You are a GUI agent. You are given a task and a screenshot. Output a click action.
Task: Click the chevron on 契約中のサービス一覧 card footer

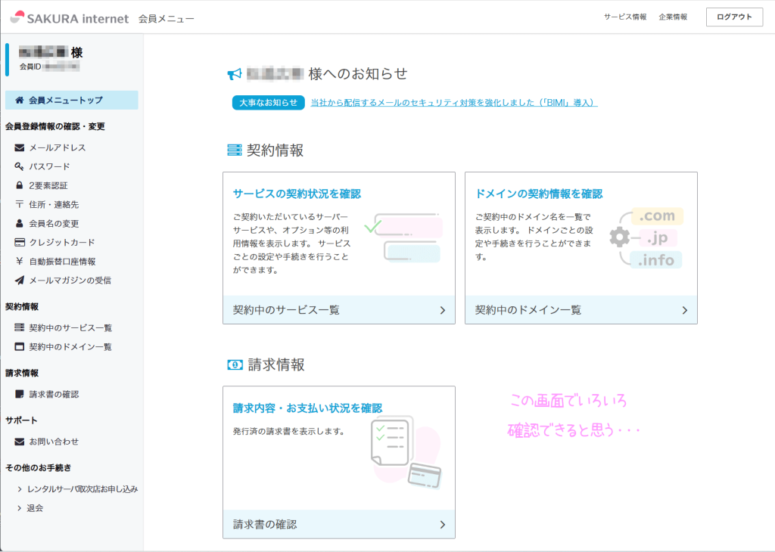443,310
